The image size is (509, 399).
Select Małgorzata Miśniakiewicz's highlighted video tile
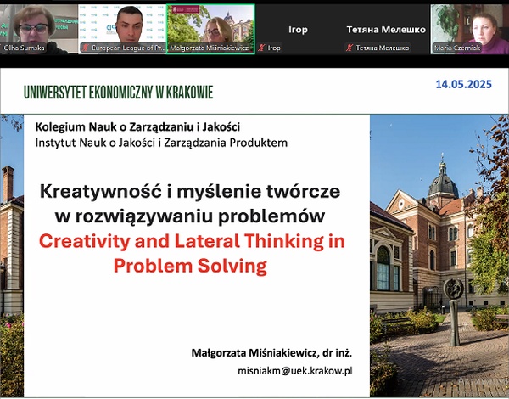pyautogui.click(x=210, y=25)
